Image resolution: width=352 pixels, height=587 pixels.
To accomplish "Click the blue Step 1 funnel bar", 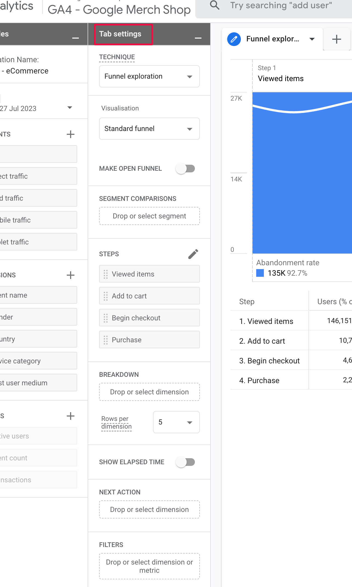I will [x=302, y=173].
